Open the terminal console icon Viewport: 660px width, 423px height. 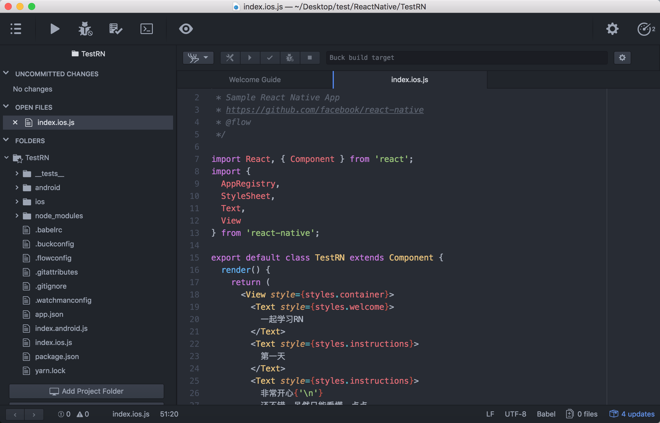click(146, 29)
